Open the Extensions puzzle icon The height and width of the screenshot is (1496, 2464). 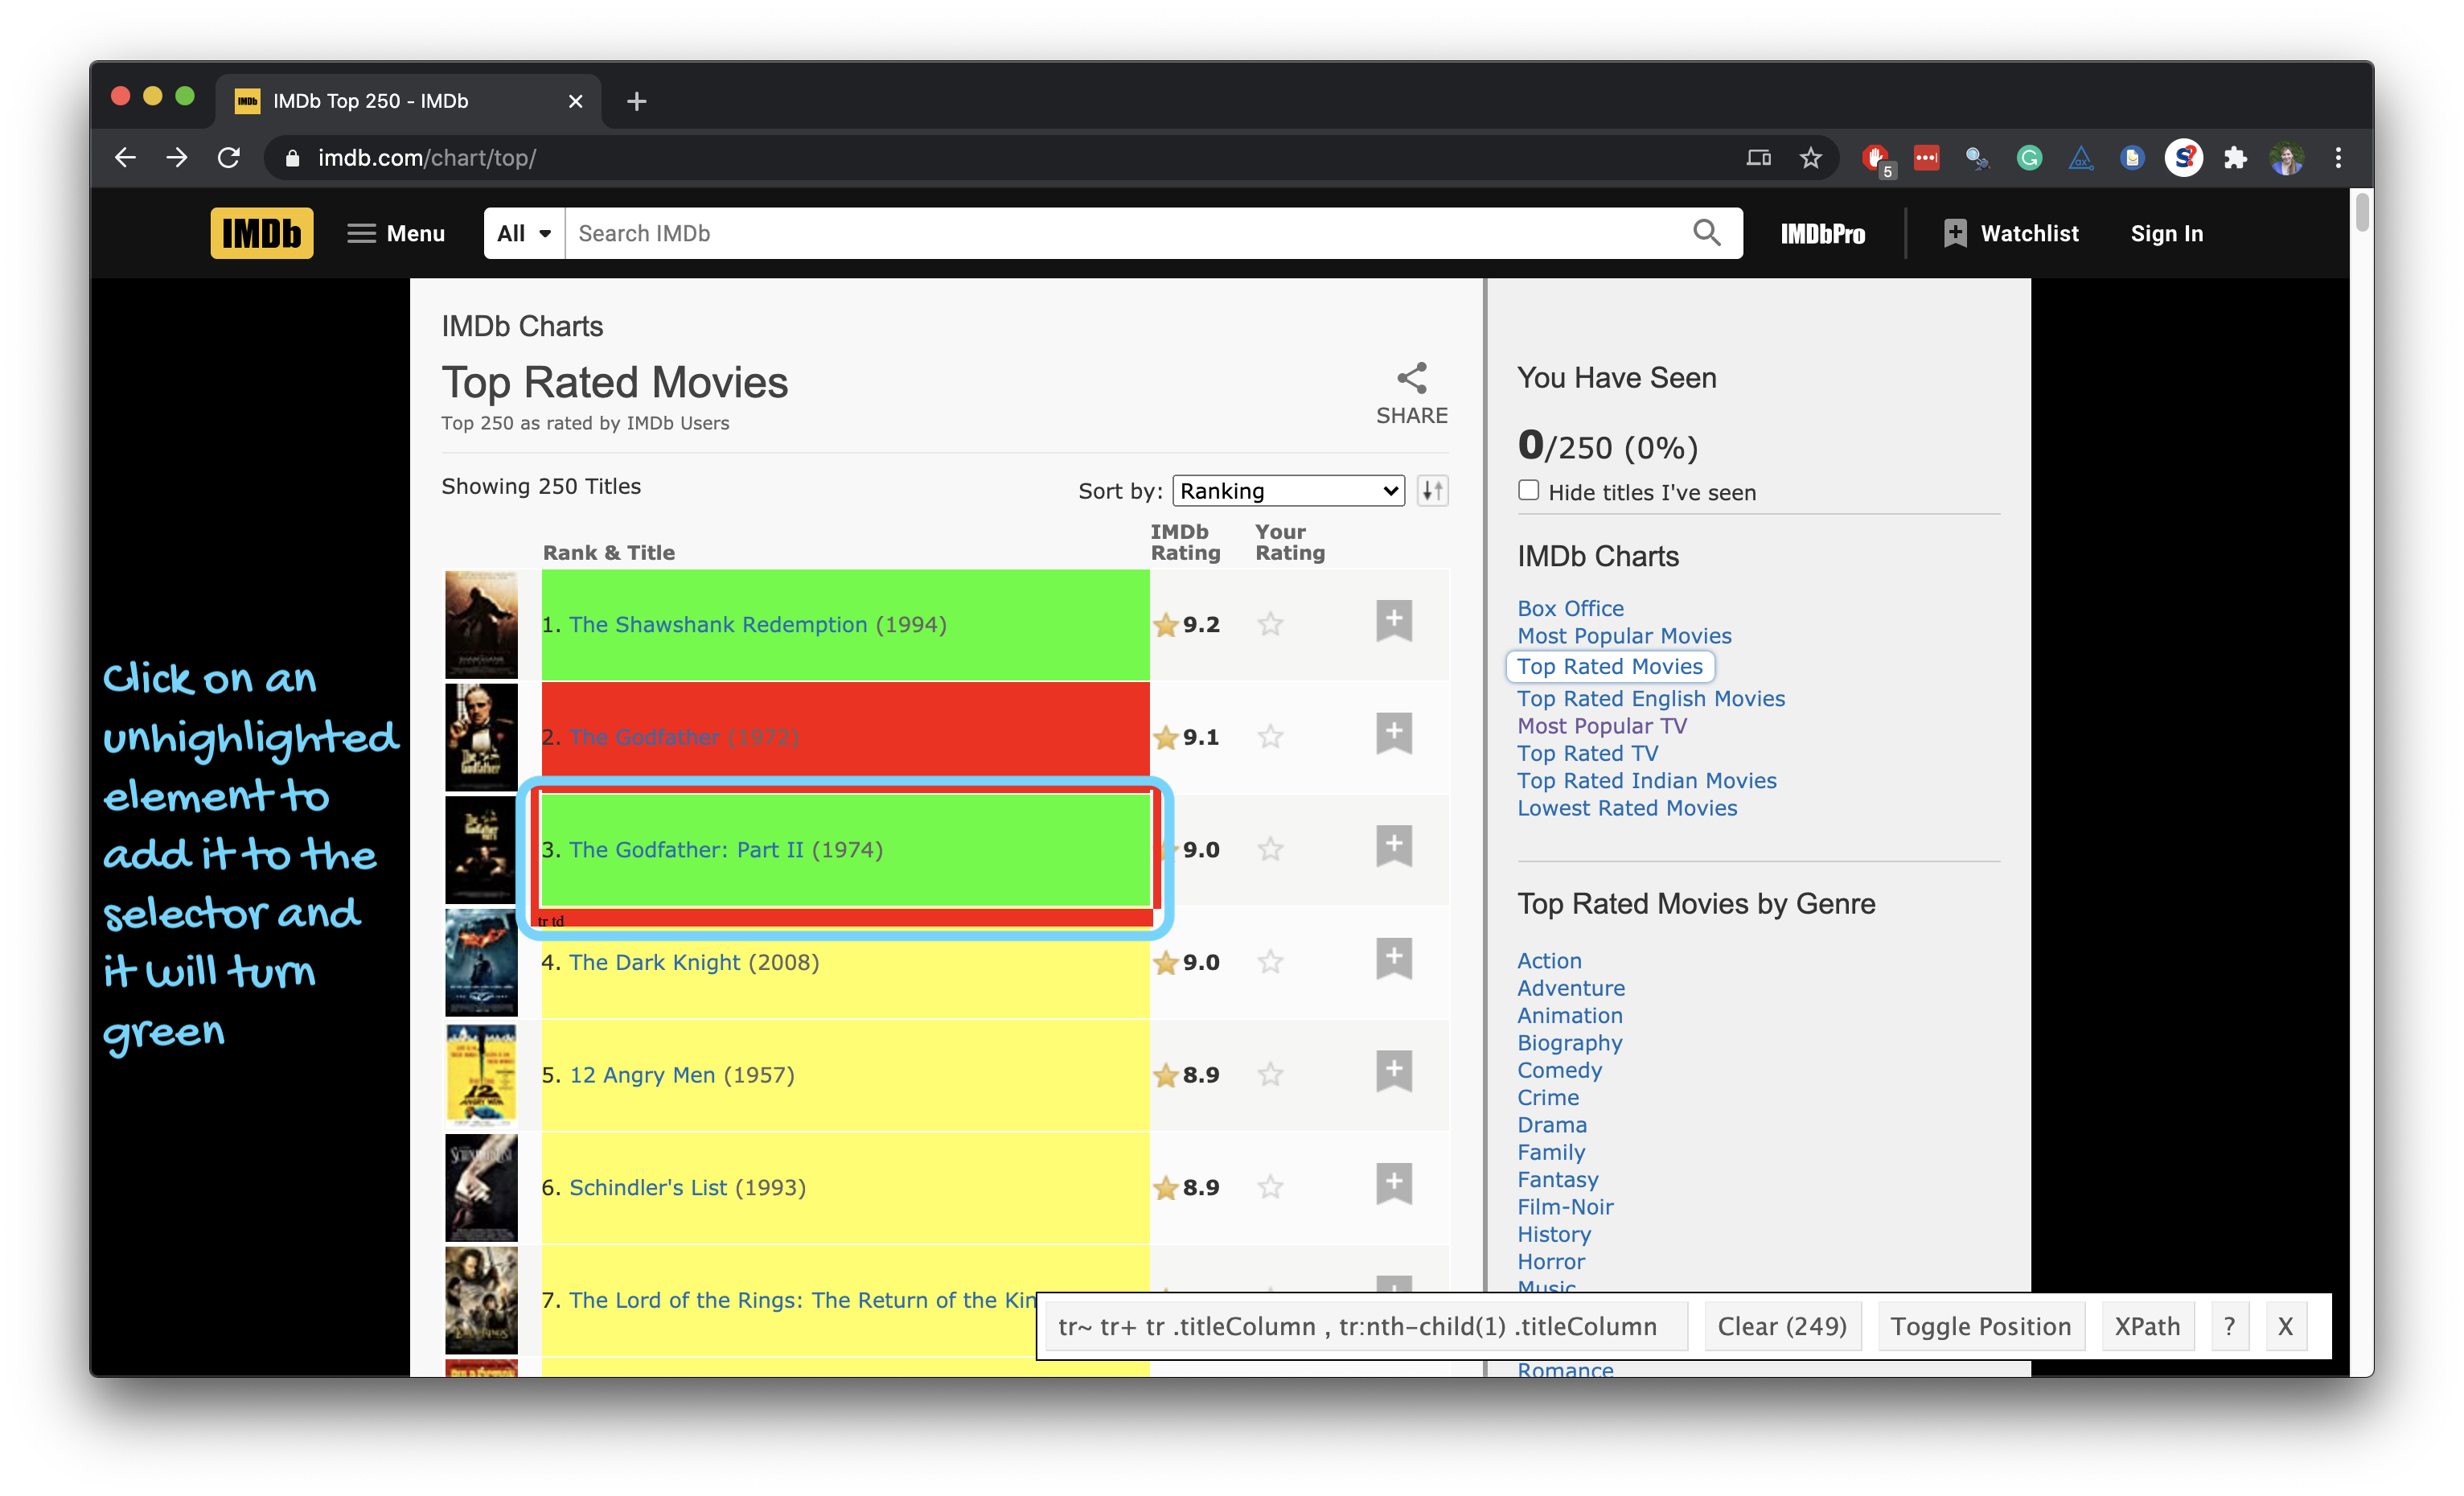coord(2235,157)
